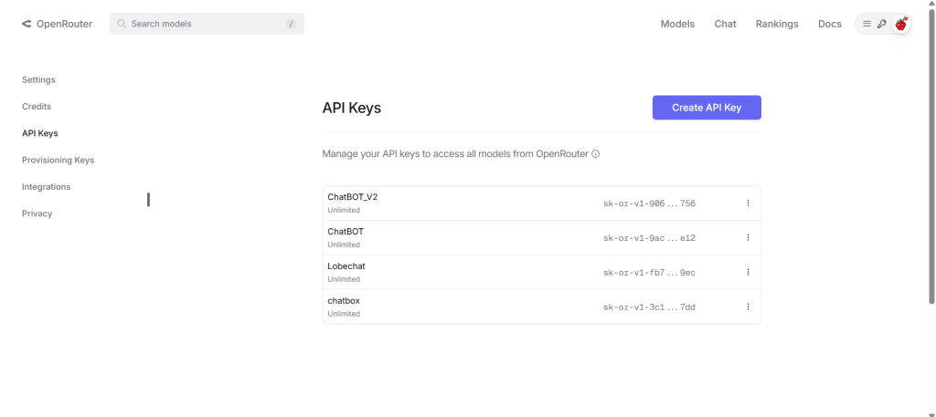The image size is (936, 417).
Task: Click key value sk-or-v1-fb7...9ec
Action: [650, 273]
